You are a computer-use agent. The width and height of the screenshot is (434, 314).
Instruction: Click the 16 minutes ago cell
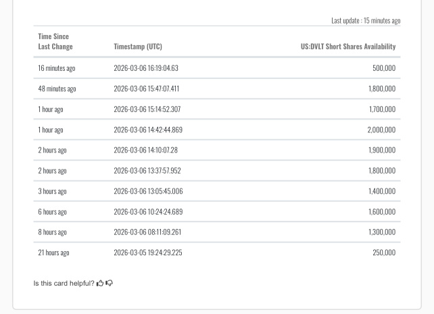click(x=57, y=68)
